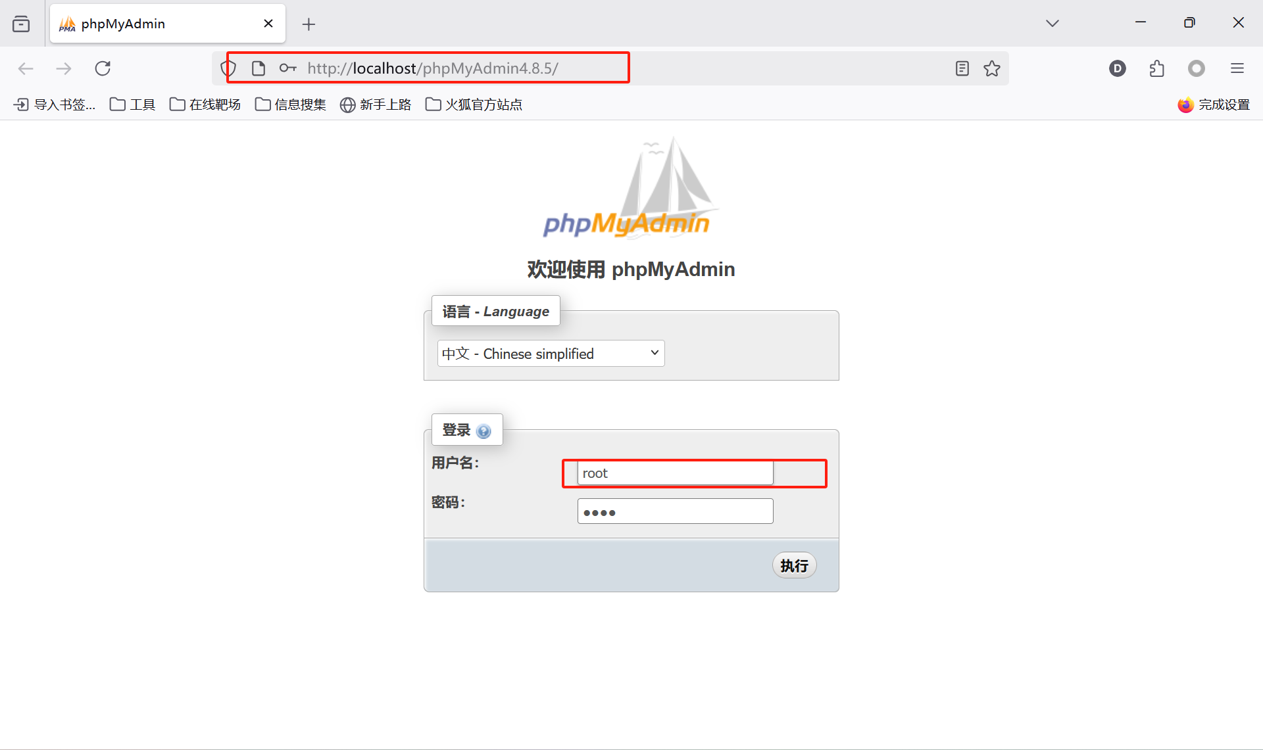Open the Extensions puzzle icon
The width and height of the screenshot is (1263, 750).
(1156, 68)
